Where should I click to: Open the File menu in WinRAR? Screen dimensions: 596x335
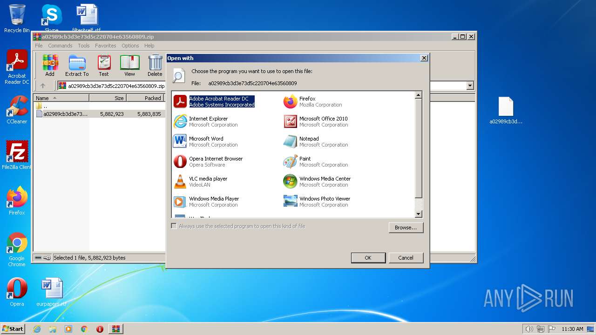[x=39, y=46]
